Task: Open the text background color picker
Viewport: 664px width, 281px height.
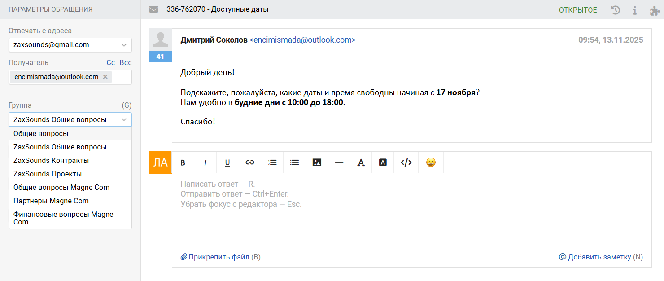Action: pos(383,162)
